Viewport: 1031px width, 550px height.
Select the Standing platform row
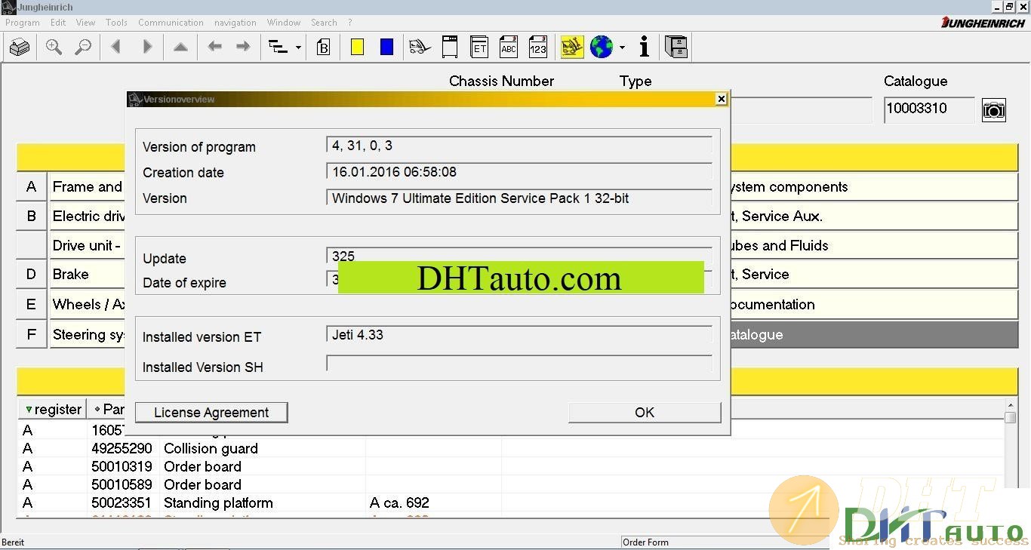point(511,502)
